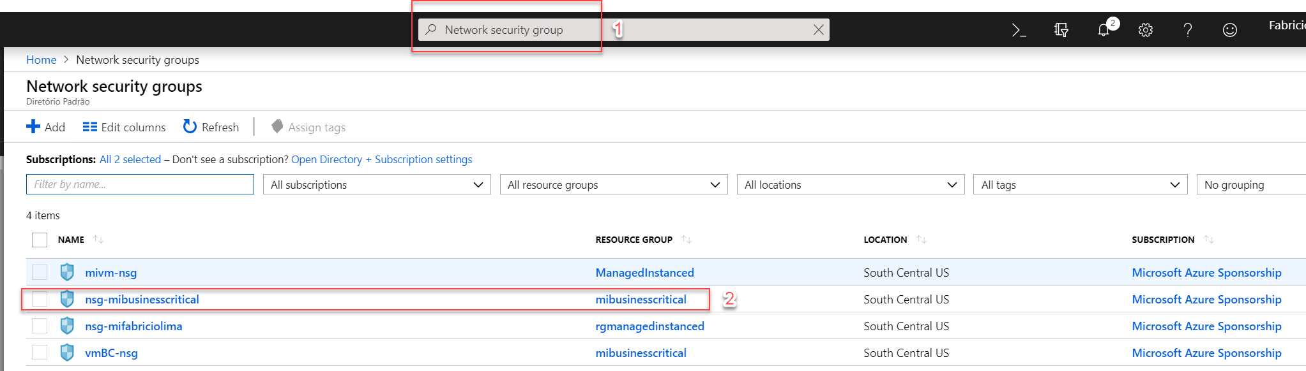Click the feedback smiley icon
The height and width of the screenshot is (371, 1306).
1229,30
